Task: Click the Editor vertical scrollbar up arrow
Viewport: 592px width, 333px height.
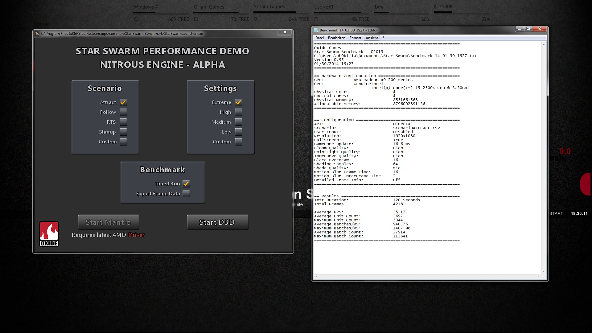Action: [x=544, y=45]
